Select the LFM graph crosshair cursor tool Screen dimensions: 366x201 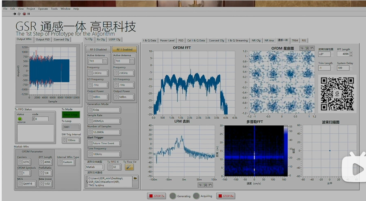[x=200, y=185]
